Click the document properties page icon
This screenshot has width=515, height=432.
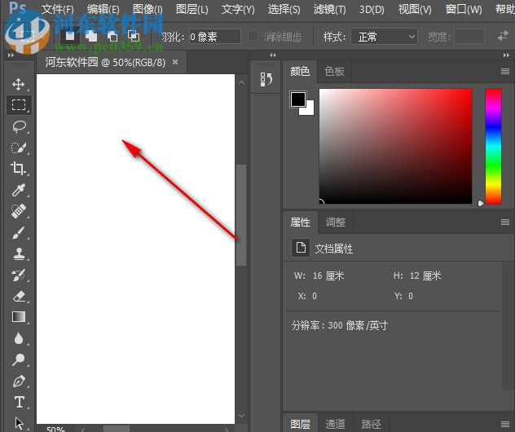(301, 247)
